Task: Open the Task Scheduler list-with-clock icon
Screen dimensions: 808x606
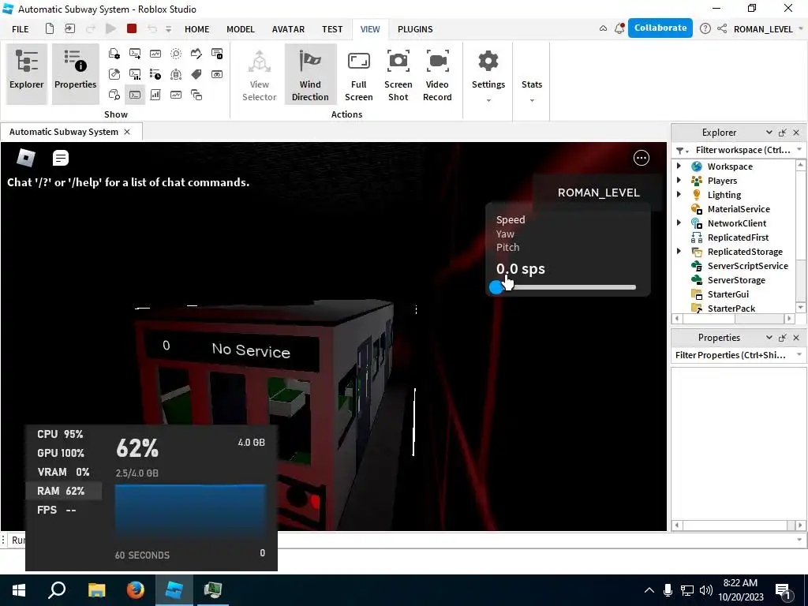Action: pos(155,74)
